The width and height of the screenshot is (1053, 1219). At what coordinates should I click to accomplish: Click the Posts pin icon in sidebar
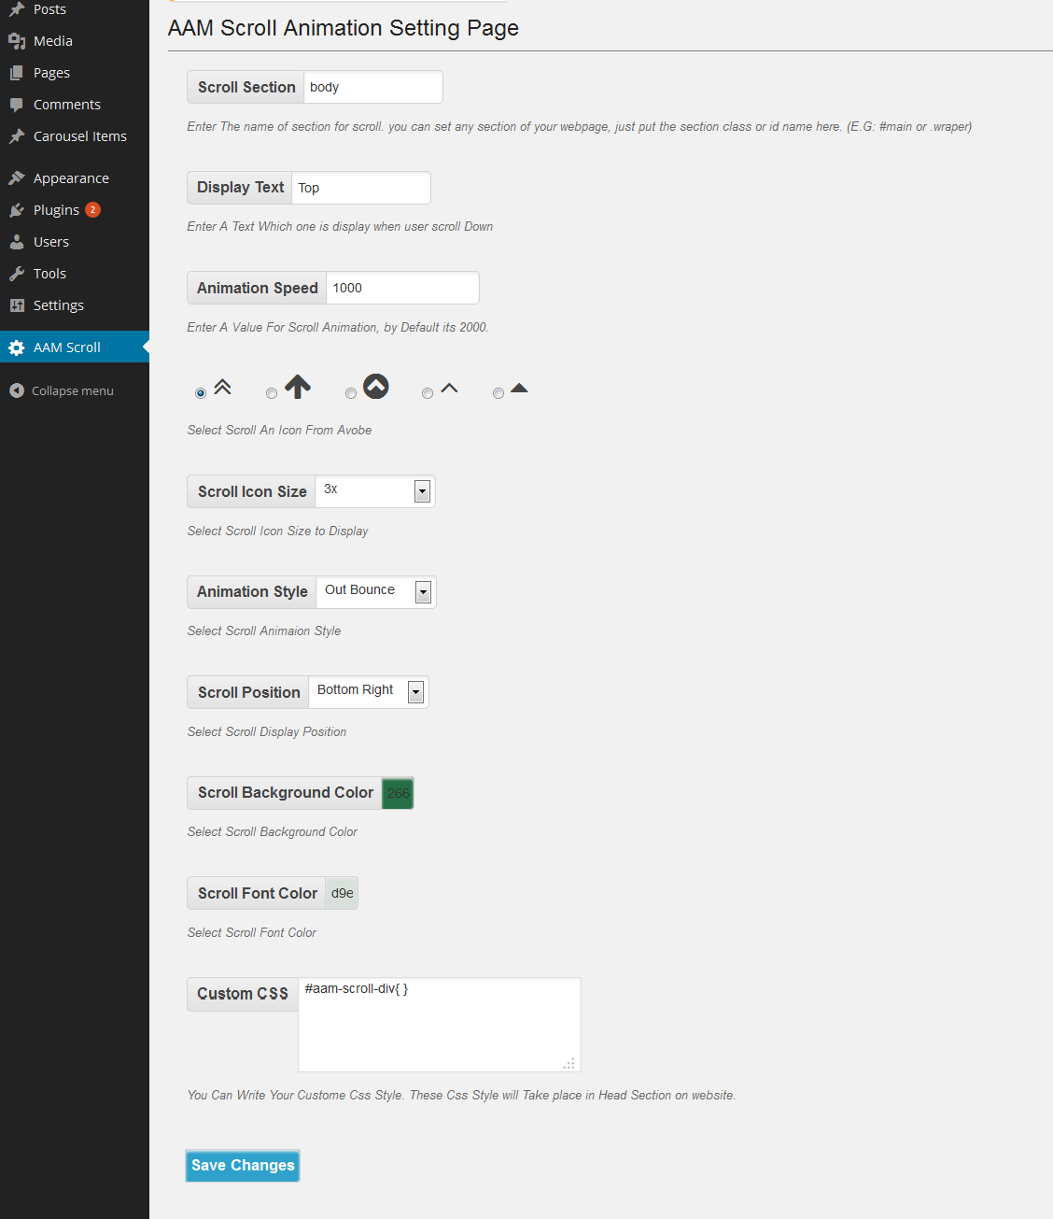[17, 9]
